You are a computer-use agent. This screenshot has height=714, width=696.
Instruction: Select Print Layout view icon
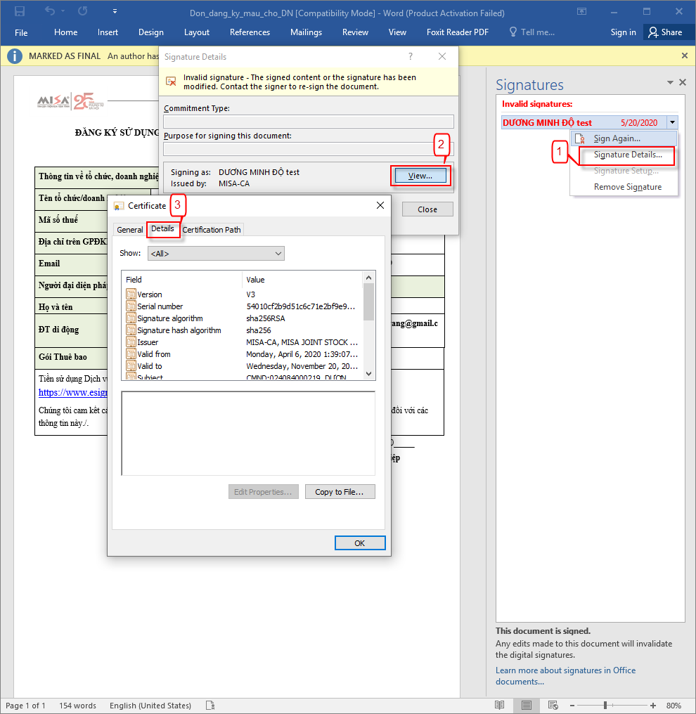[x=526, y=705]
